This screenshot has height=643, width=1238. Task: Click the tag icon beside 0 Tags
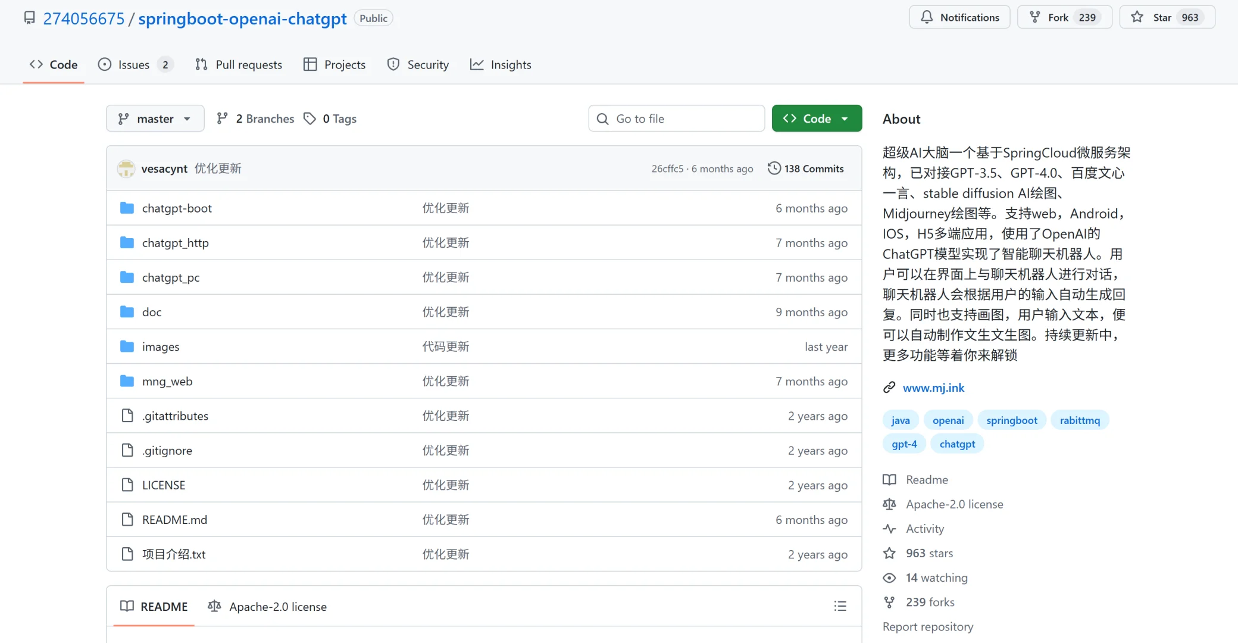coord(309,118)
